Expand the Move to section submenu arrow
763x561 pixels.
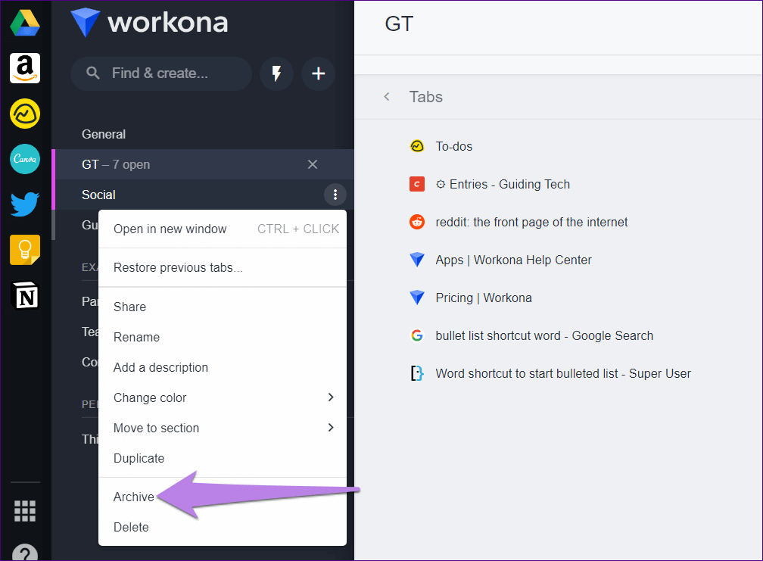pyautogui.click(x=331, y=427)
